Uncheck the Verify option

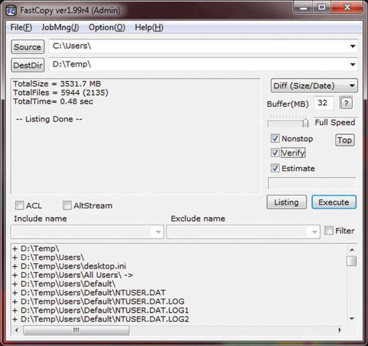(275, 153)
